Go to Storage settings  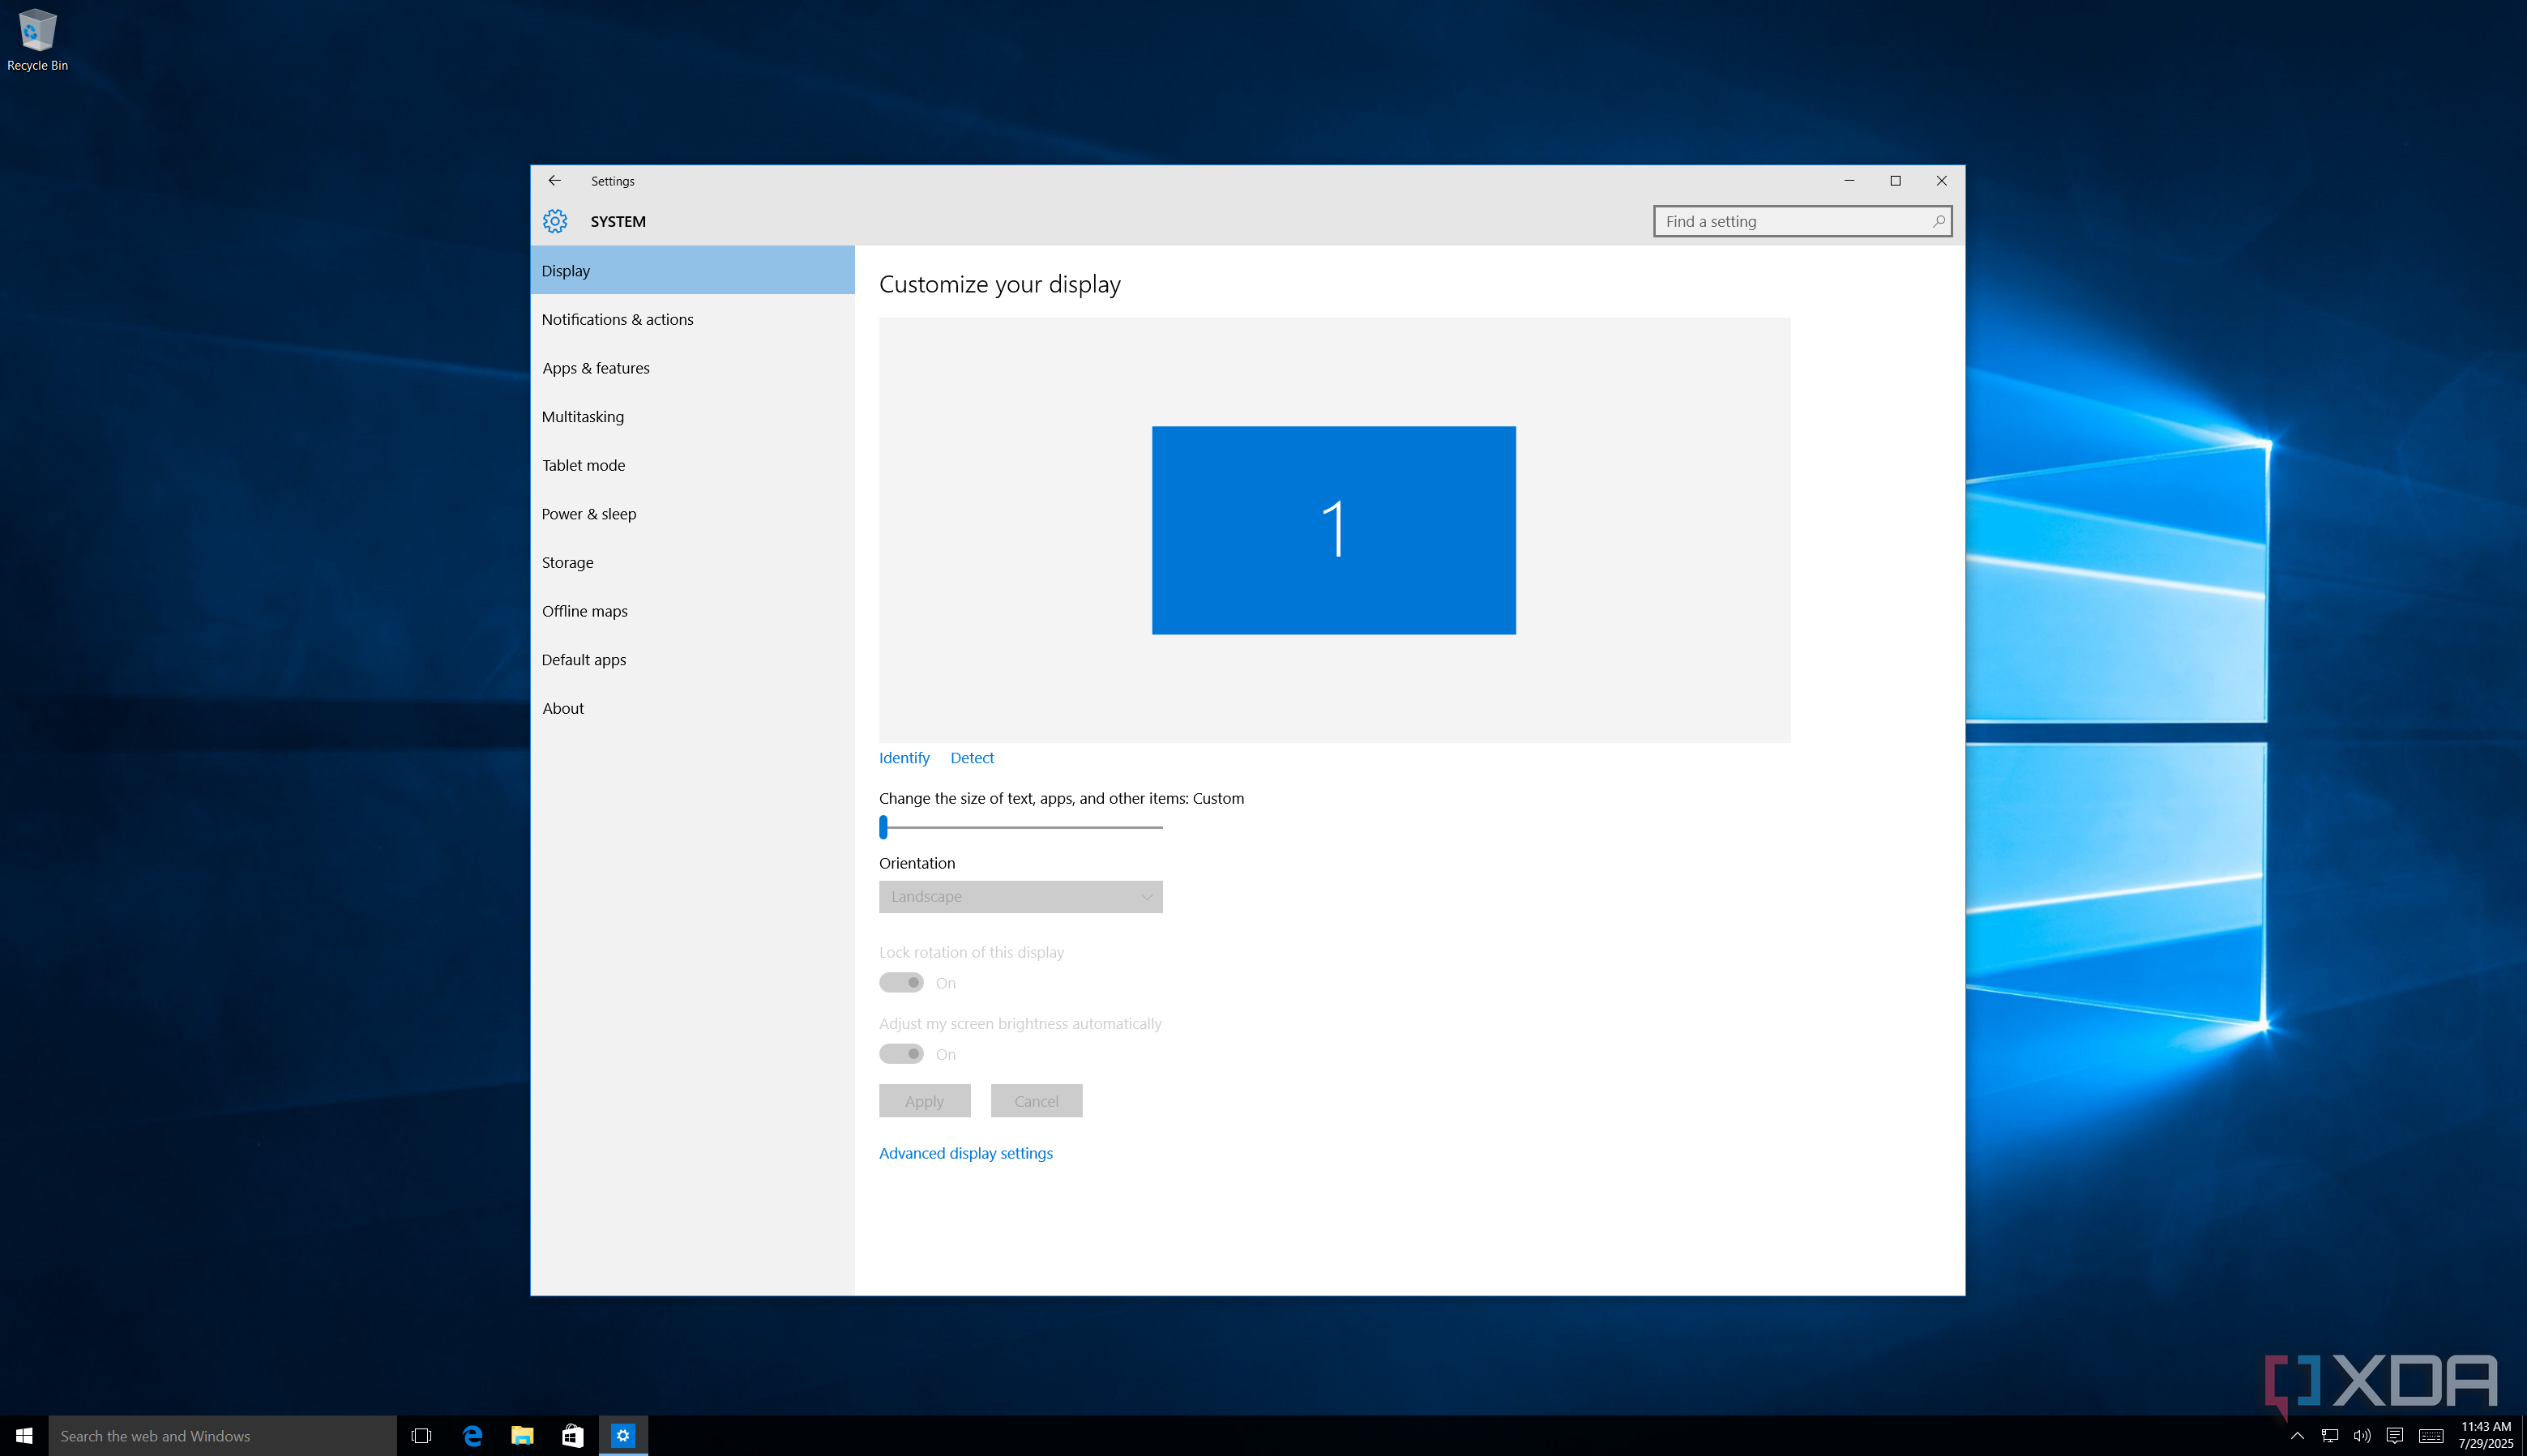click(692, 563)
